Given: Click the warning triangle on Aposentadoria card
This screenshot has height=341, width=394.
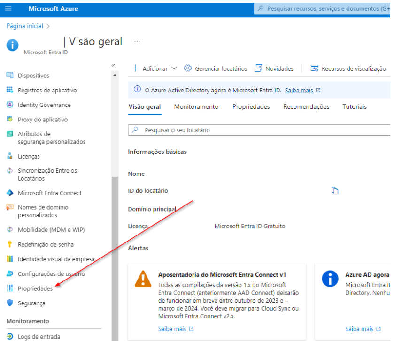Looking at the screenshot, I should [x=143, y=279].
